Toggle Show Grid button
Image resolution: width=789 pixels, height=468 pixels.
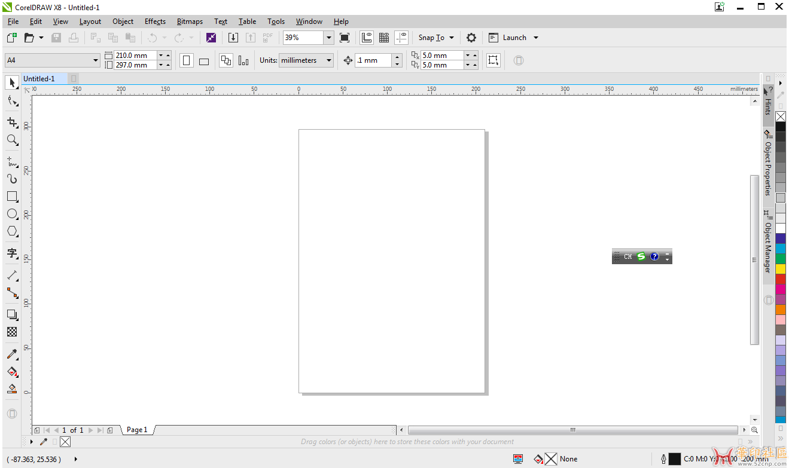pos(384,38)
